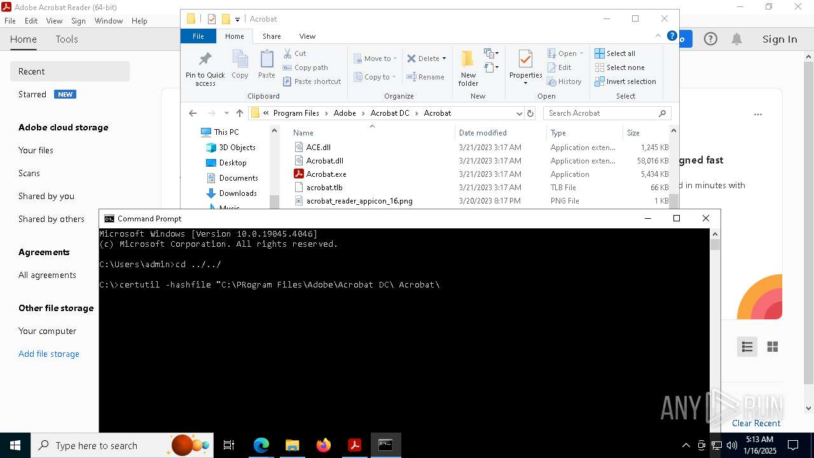Go back with Explorer's back arrow

193,113
